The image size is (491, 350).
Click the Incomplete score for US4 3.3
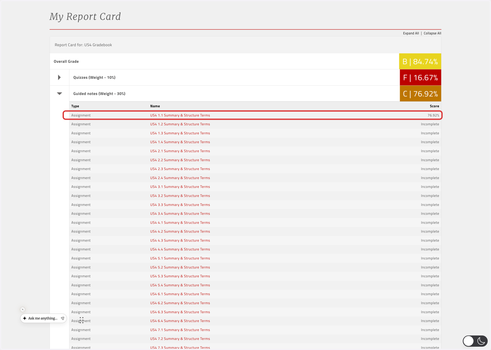[430, 205]
